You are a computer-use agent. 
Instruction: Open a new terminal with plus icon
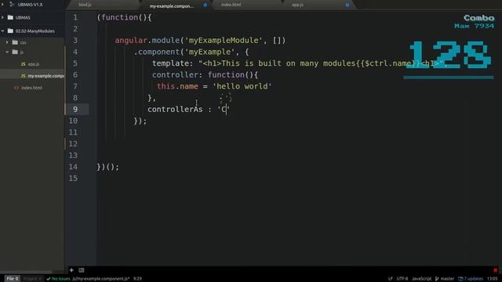(71, 270)
